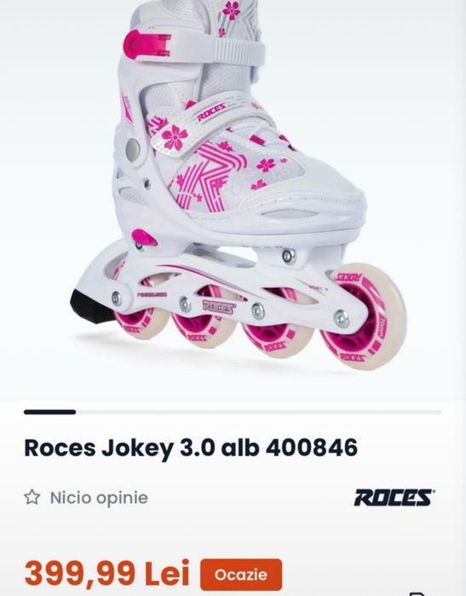Click the 399,99 Lei price

click(106, 574)
